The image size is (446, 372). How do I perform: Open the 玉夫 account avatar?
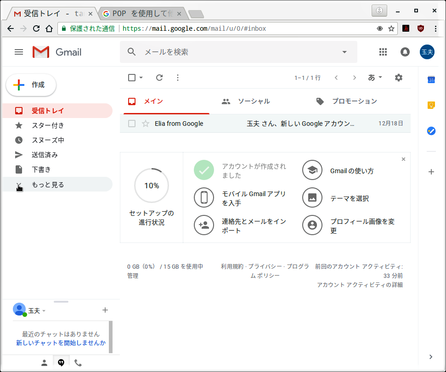pos(427,52)
